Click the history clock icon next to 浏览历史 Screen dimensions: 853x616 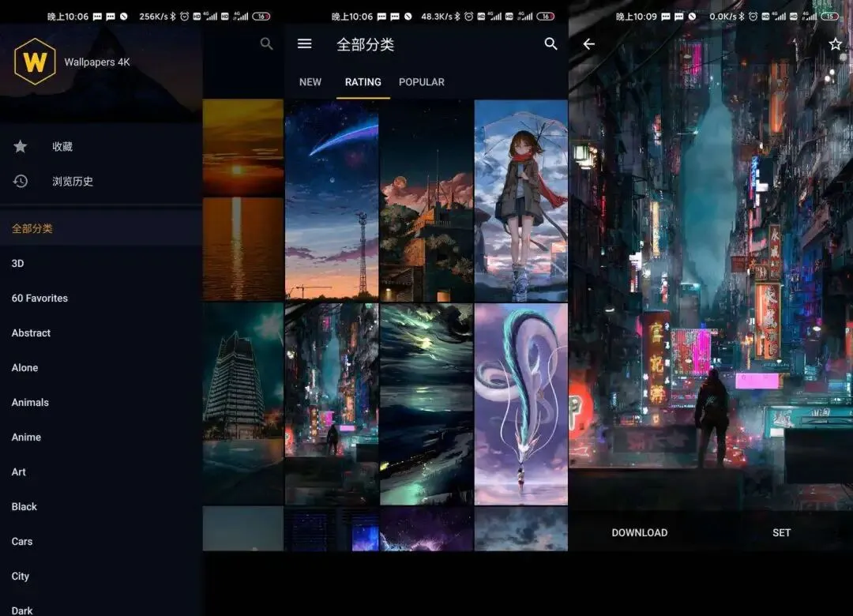point(20,181)
